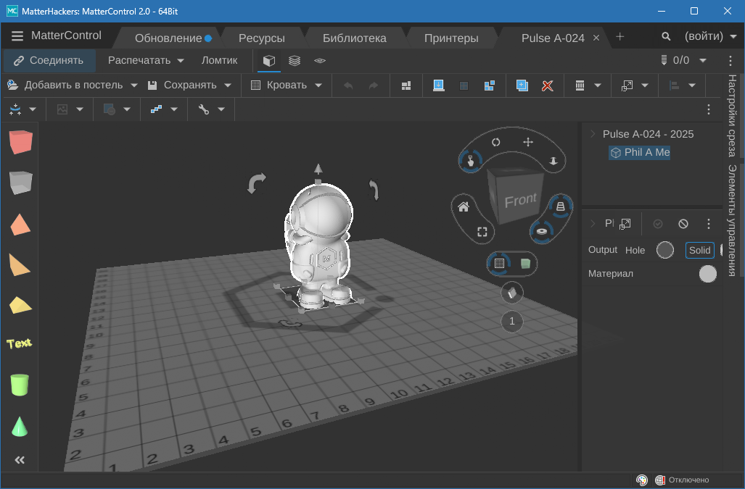
Task: Switch to 2D layer view
Action: (x=320, y=61)
